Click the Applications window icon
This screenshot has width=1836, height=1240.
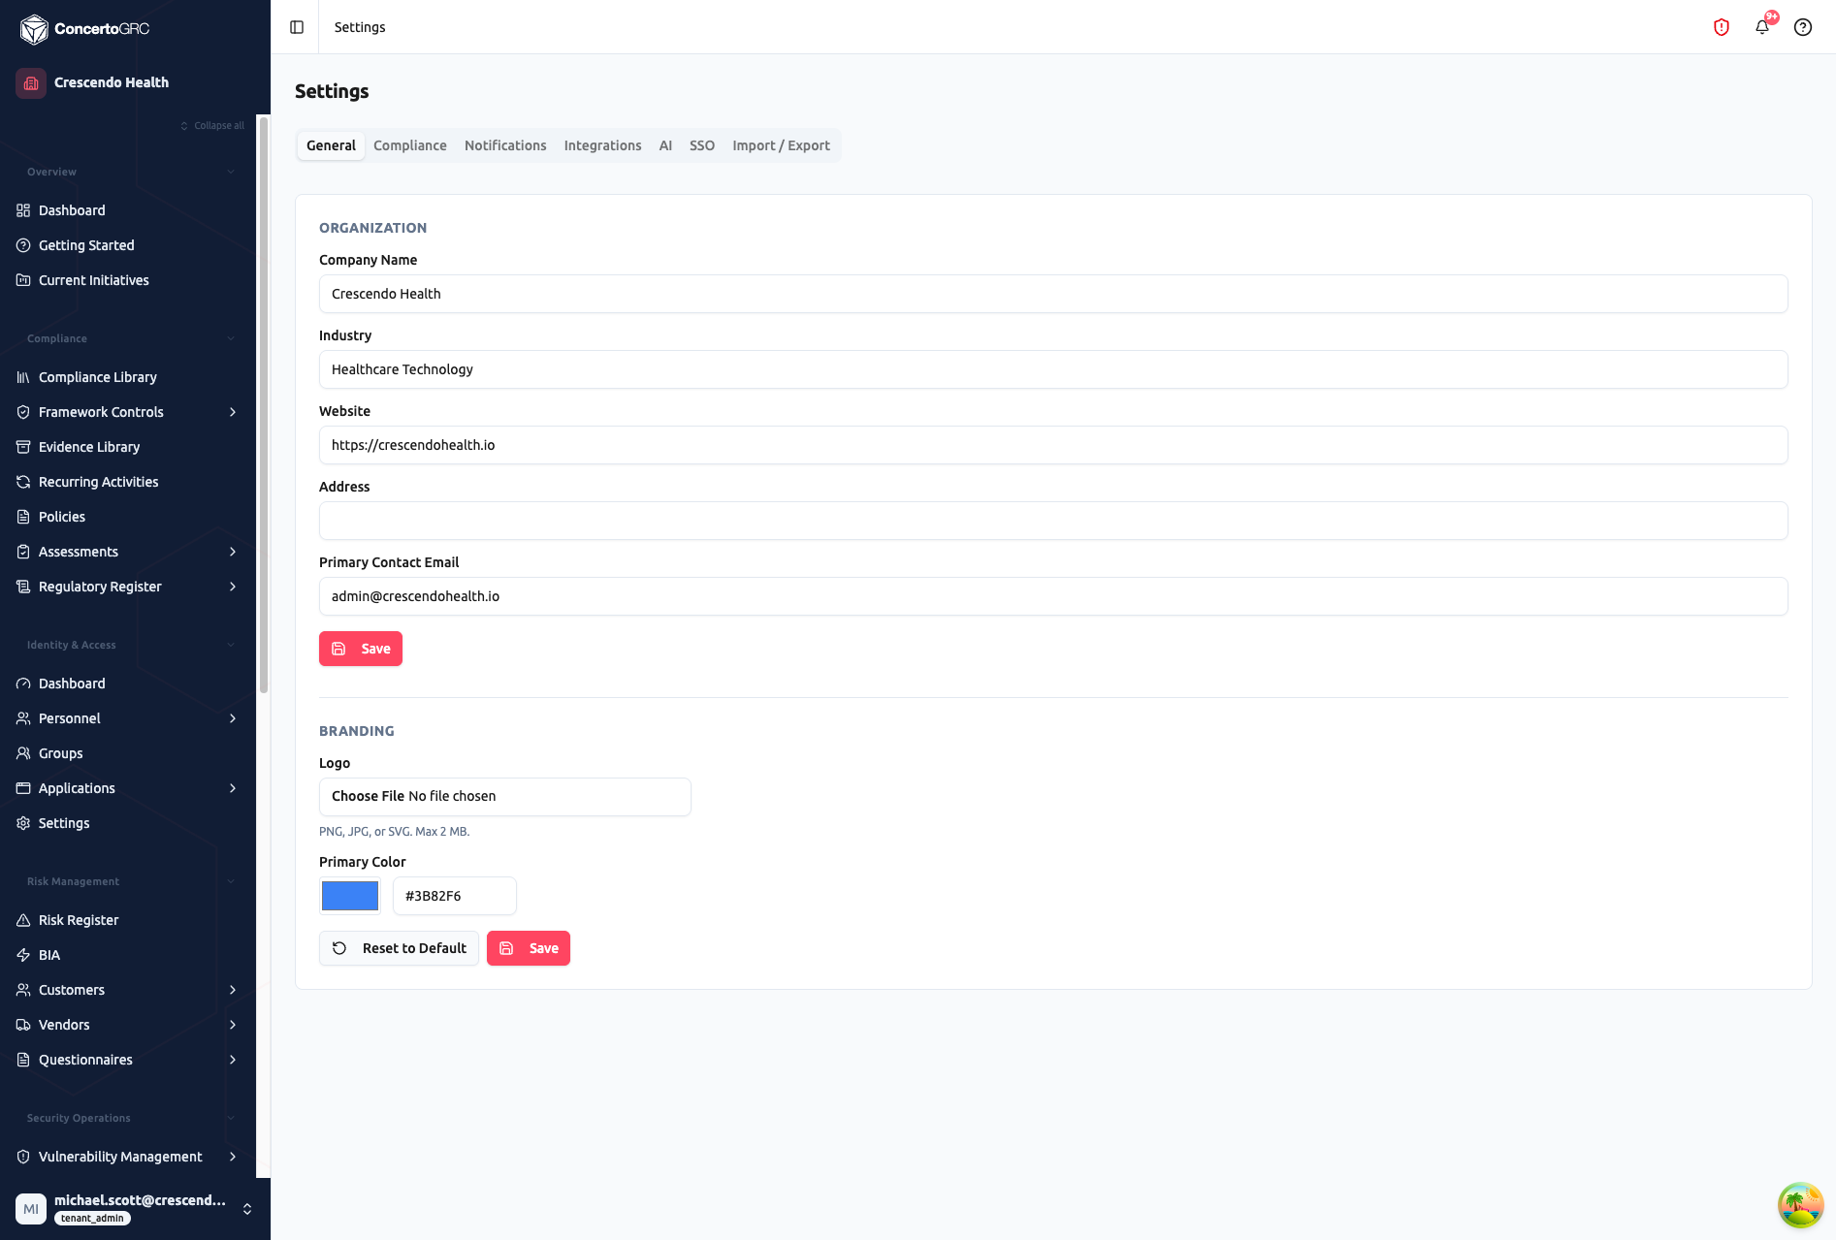point(23,788)
